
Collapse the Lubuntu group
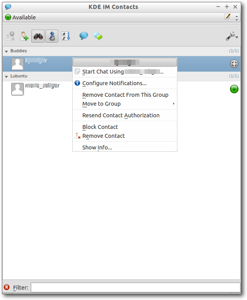tap(7, 76)
